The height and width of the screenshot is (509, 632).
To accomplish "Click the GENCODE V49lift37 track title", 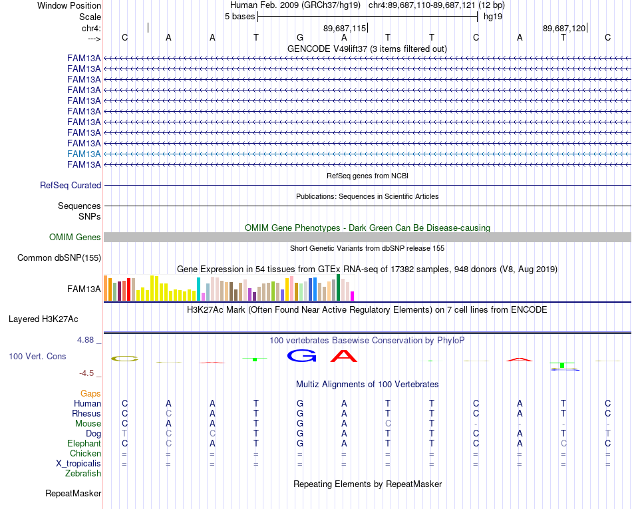I will [367, 49].
